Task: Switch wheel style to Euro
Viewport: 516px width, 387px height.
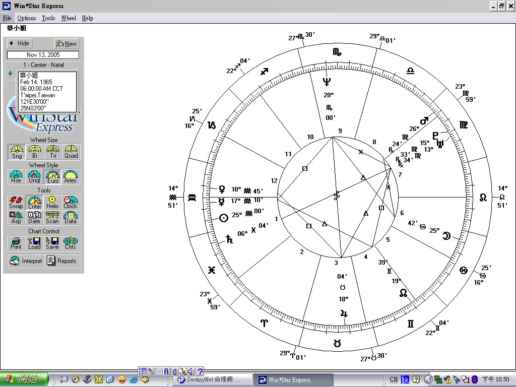Action: click(x=52, y=177)
